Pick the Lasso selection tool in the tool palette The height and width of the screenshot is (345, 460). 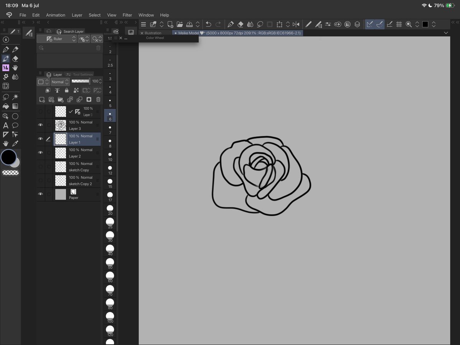pos(6,97)
